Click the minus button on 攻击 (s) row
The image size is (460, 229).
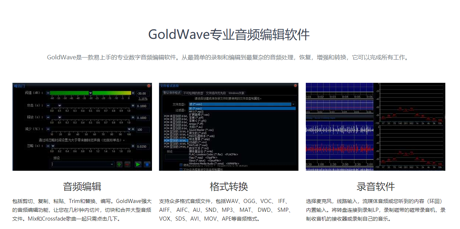pyautogui.click(x=48, y=106)
